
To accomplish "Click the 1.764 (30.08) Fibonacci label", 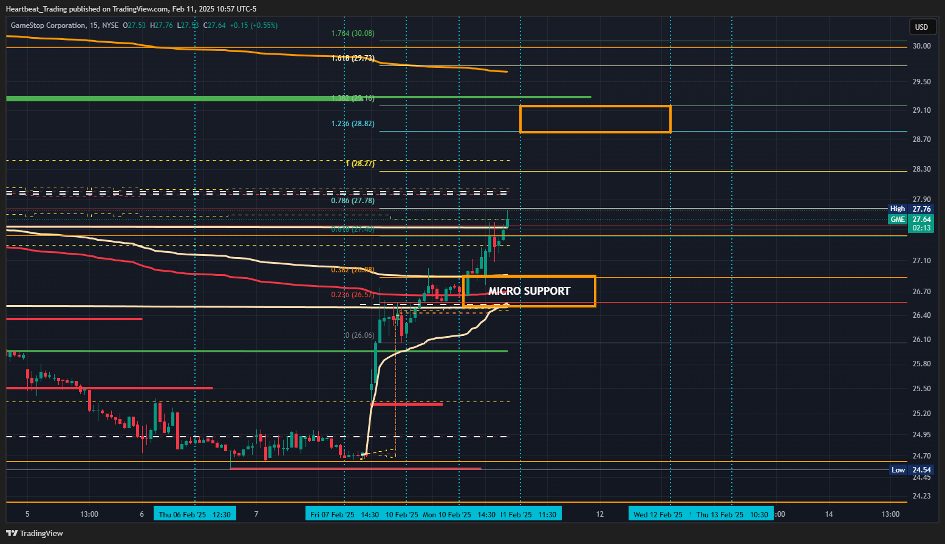I will 353,33.
